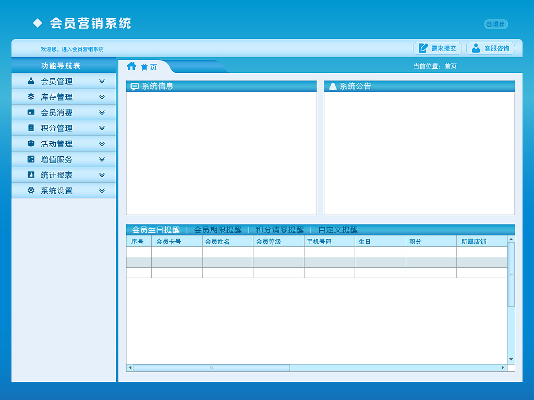Click the 会员管理 person icon
This screenshot has height=400, width=534.
tap(31, 81)
